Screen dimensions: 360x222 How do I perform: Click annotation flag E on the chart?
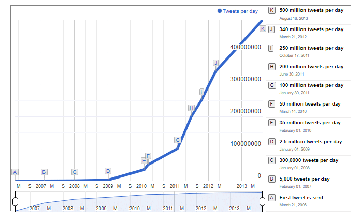144,161
